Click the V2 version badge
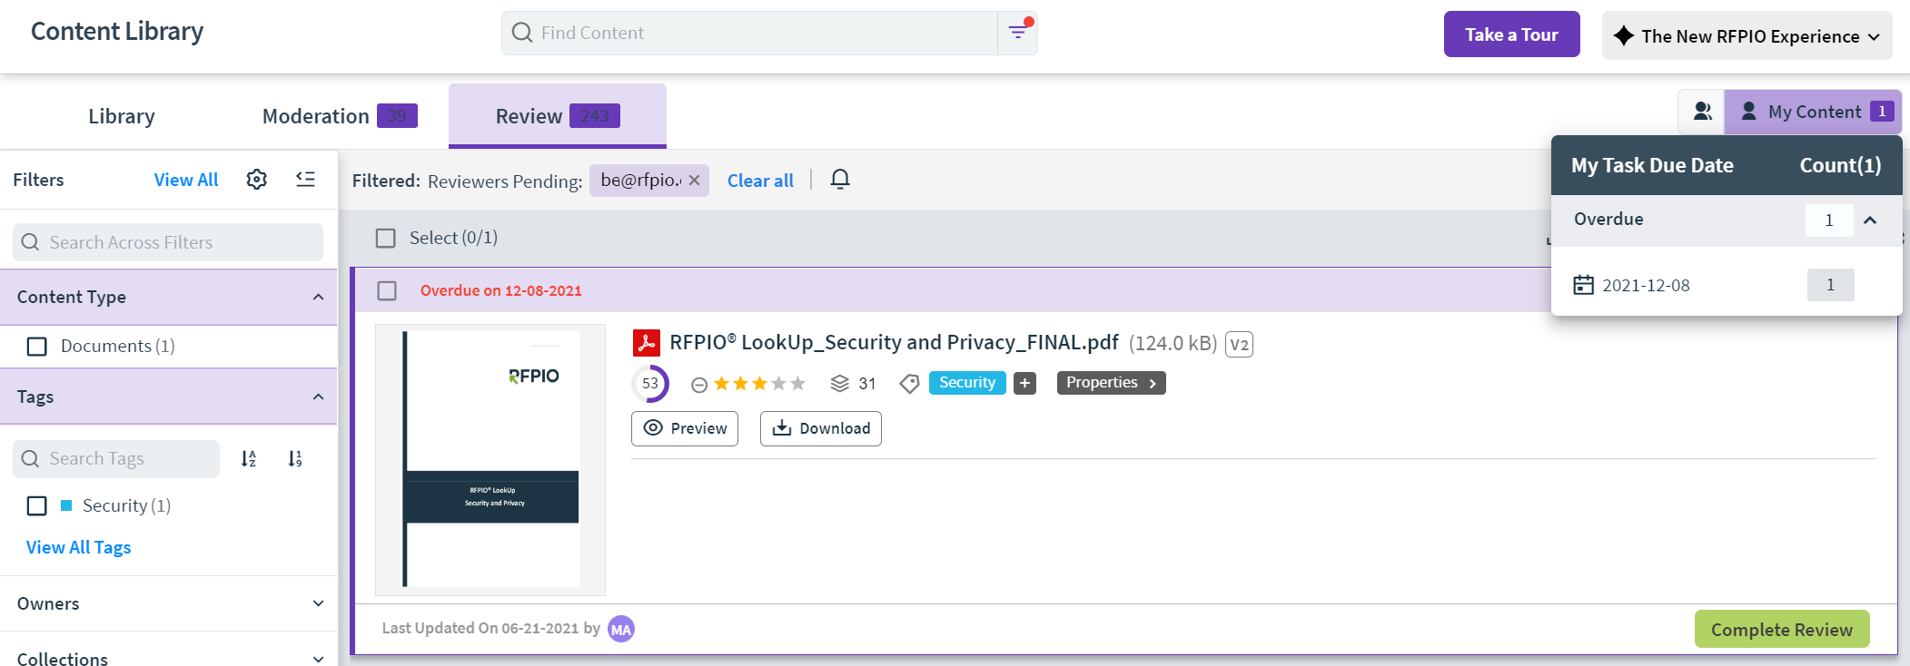This screenshot has height=666, width=1910. (1239, 345)
